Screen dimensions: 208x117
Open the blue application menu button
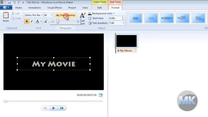(x=6, y=7)
